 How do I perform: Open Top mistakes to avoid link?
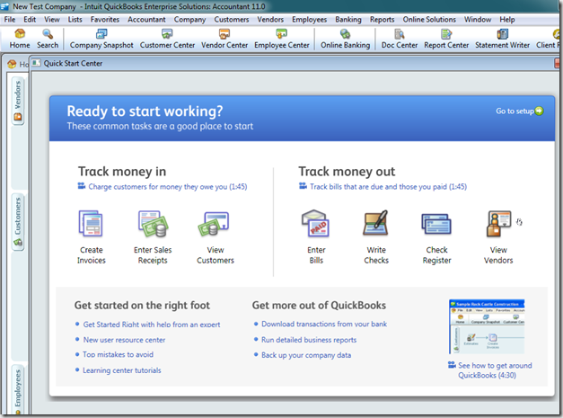point(119,354)
